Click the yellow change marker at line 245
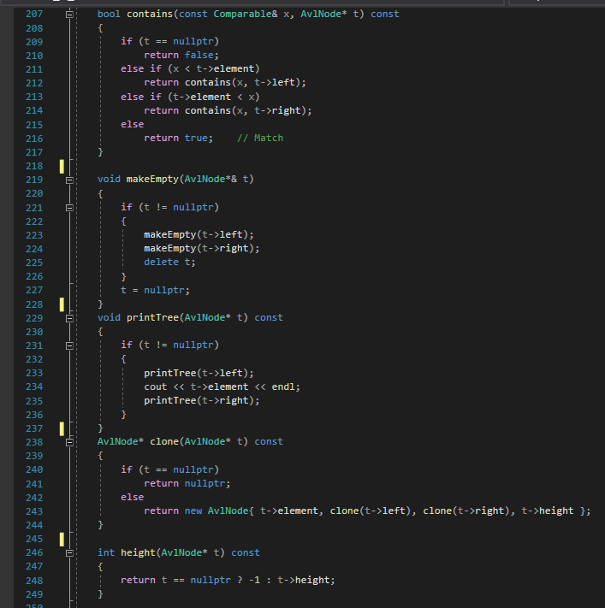 [x=62, y=539]
